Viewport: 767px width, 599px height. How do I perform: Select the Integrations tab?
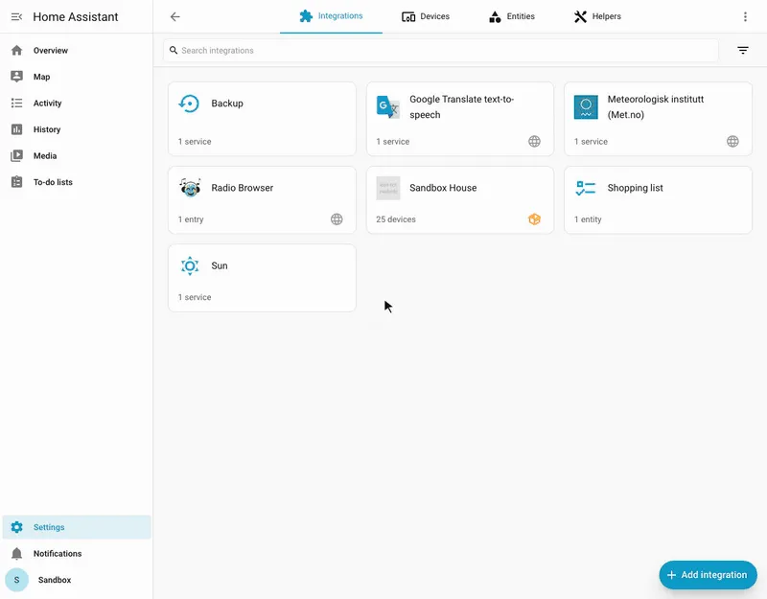331,16
